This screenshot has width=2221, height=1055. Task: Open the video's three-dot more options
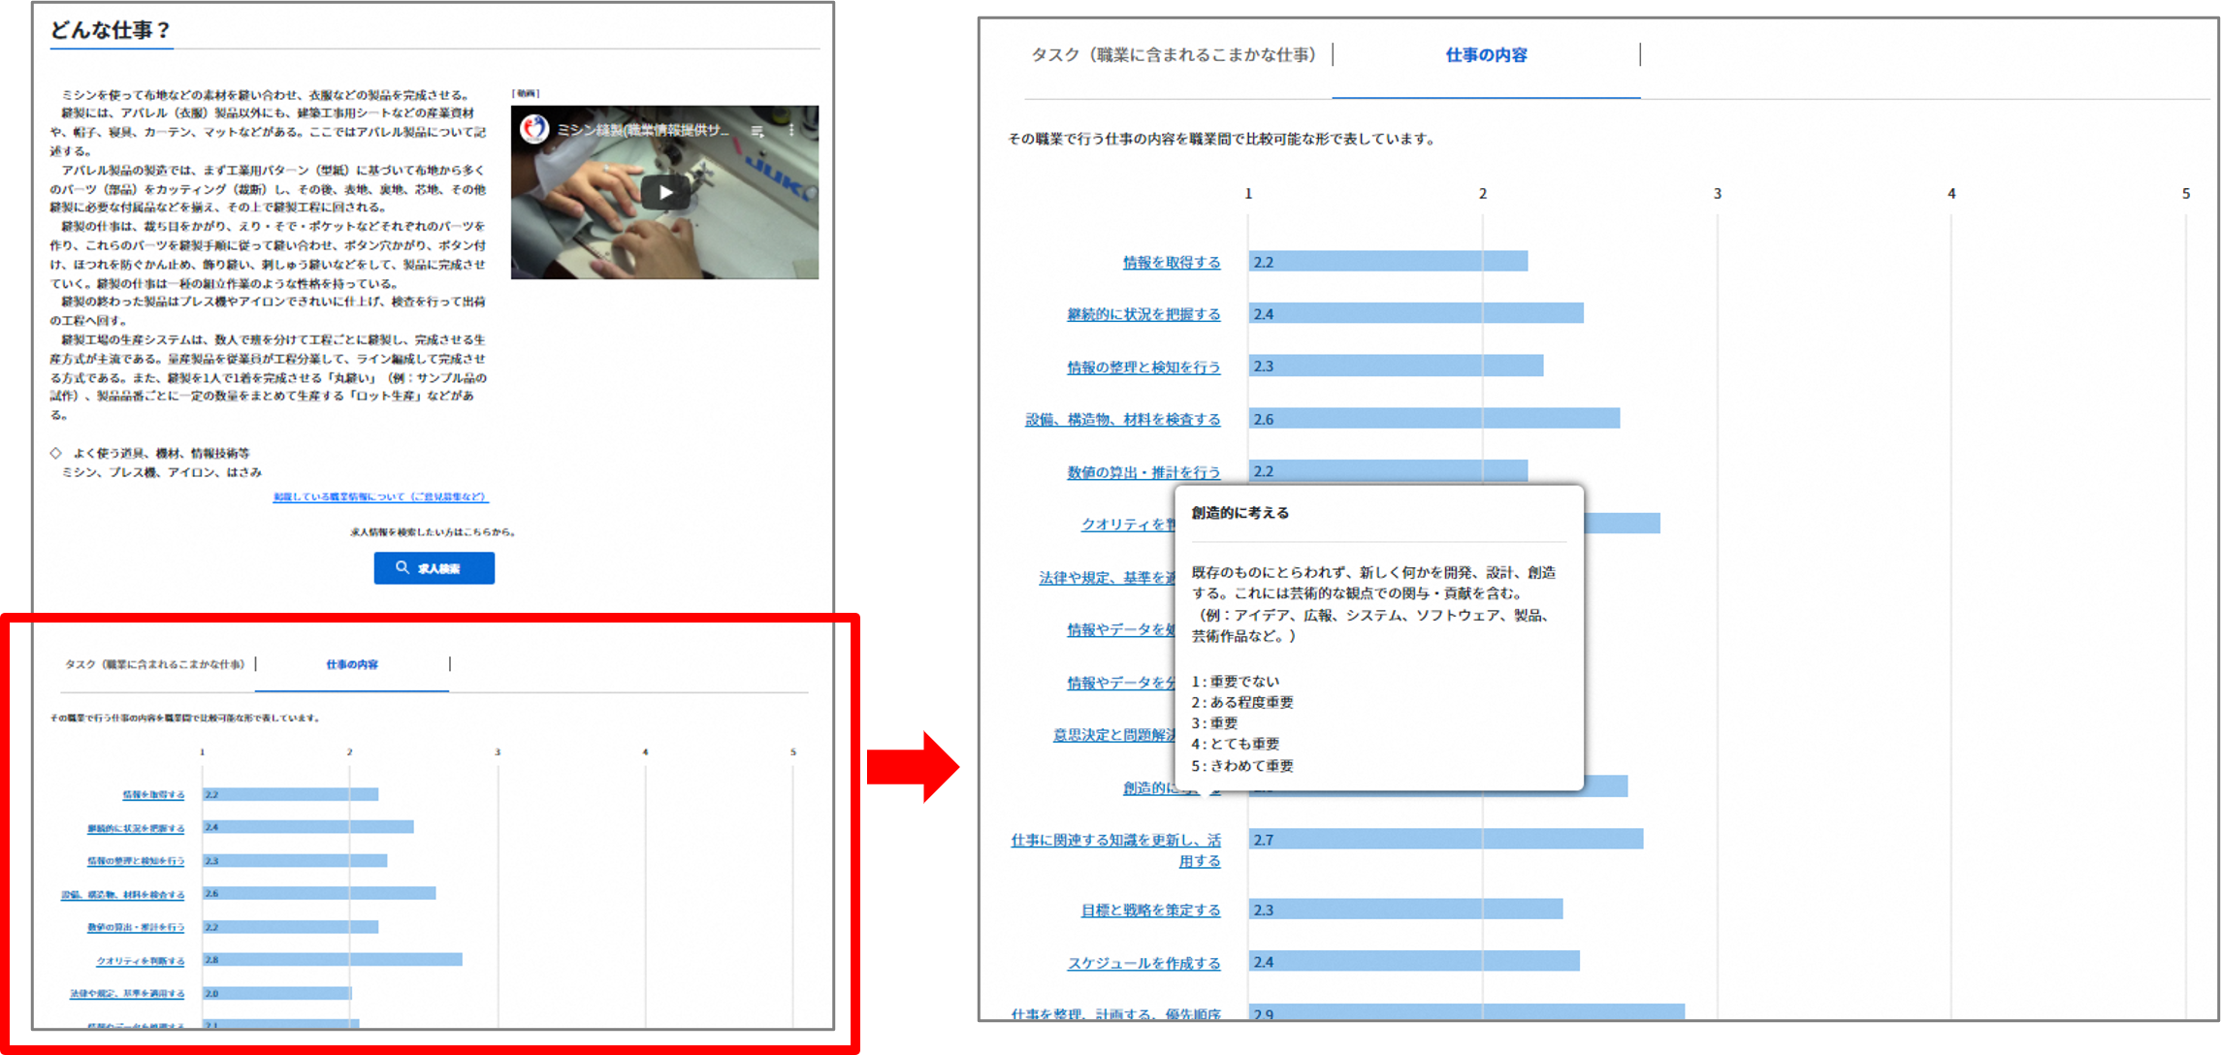791,130
